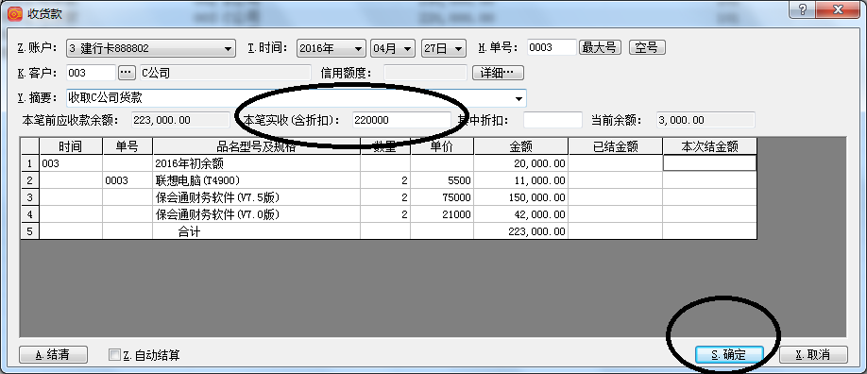The width and height of the screenshot is (867, 374).
Task: Open the month dropdown showing 04月
Action: click(x=392, y=48)
